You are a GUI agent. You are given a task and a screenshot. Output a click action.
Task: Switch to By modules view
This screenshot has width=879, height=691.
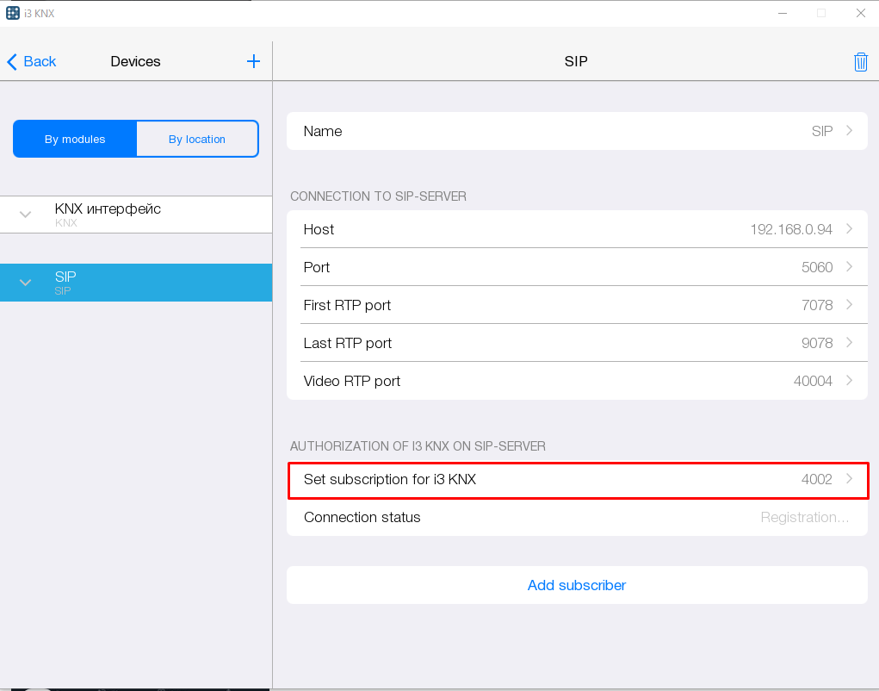(75, 139)
